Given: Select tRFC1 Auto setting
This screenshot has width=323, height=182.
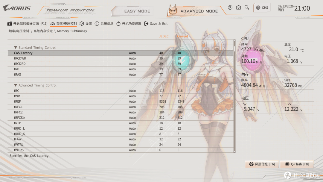Looking at the screenshot, I should 132,107.
